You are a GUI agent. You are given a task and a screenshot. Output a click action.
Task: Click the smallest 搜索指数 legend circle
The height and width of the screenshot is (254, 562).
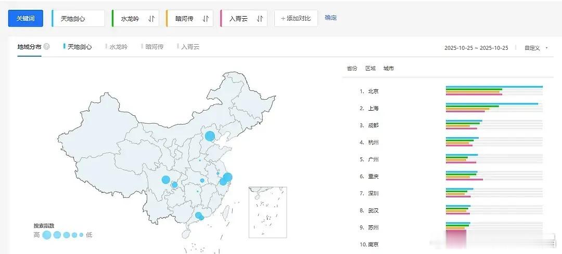(x=81, y=235)
